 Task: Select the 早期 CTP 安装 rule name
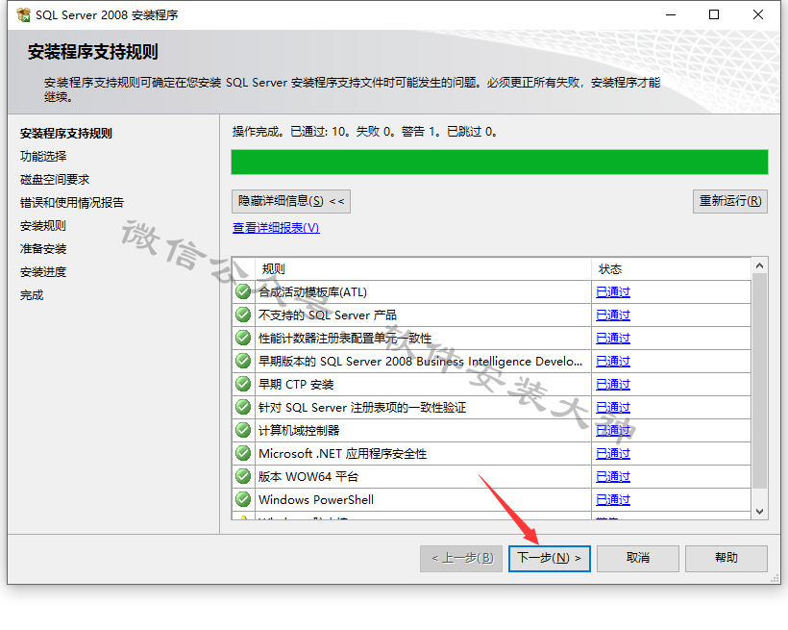click(x=296, y=385)
